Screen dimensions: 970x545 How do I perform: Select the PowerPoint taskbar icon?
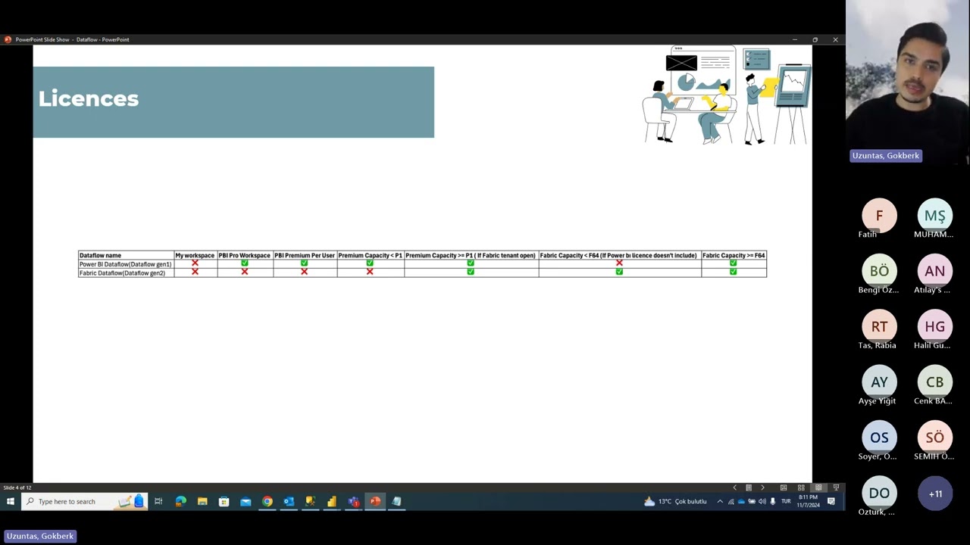375,501
